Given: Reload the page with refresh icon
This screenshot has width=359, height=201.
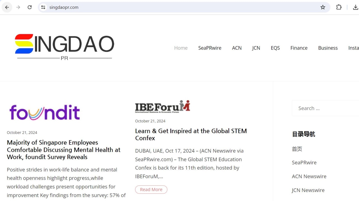Looking at the screenshot, I should tap(30, 7).
